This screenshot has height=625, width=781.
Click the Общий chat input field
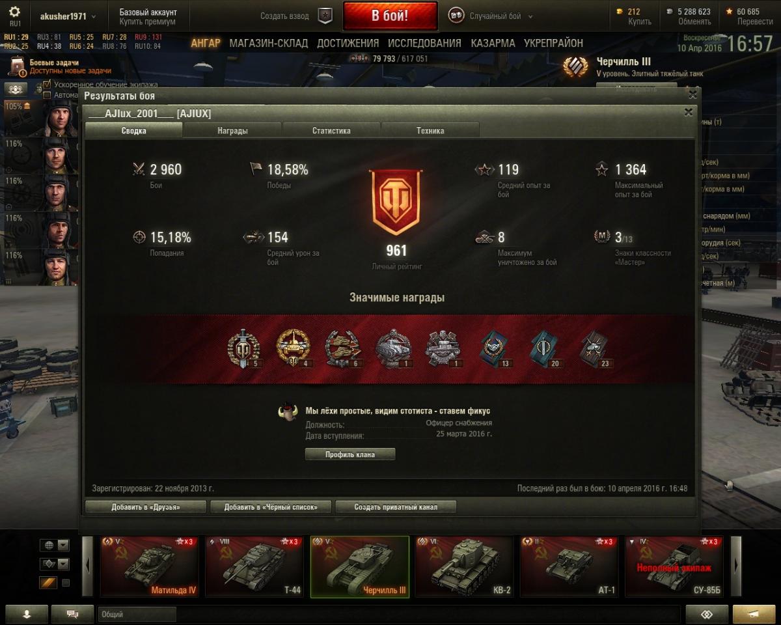pos(137,614)
